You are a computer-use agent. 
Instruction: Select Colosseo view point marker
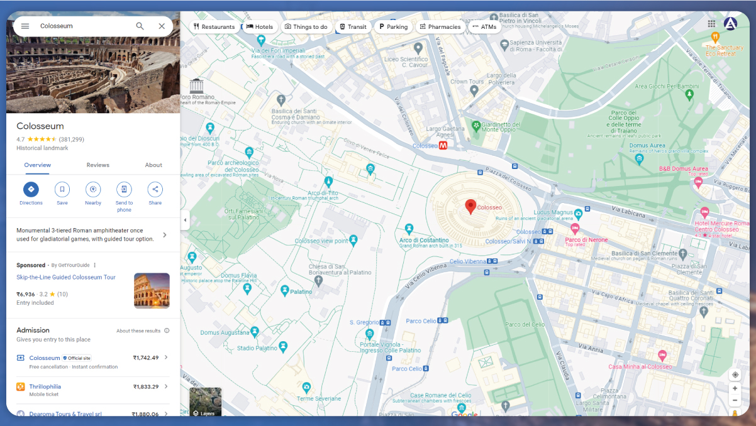point(353,239)
